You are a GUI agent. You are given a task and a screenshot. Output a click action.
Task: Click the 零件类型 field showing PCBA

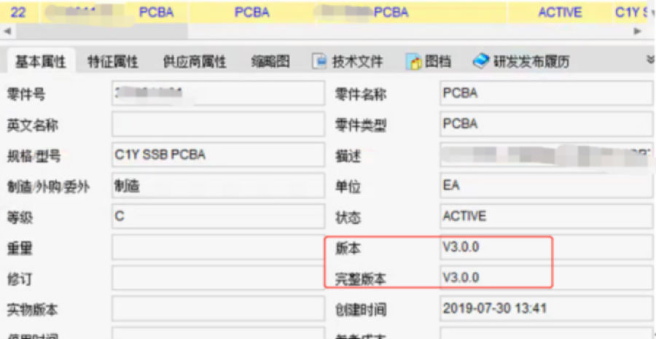point(546,124)
